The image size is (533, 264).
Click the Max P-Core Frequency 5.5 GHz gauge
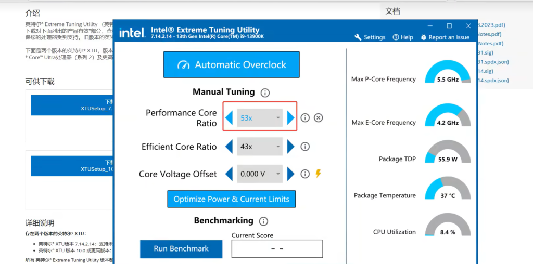click(448, 72)
